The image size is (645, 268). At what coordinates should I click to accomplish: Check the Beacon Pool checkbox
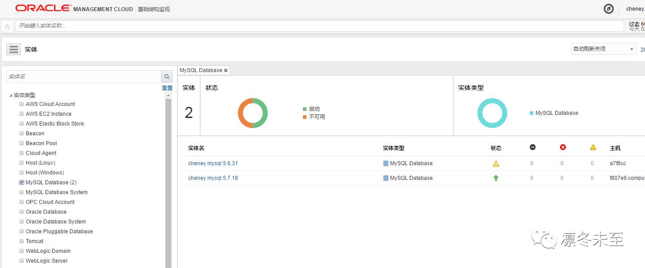[x=21, y=143]
